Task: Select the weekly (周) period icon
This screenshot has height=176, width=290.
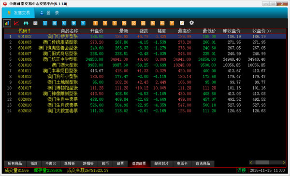Action: [x=55, y=23]
